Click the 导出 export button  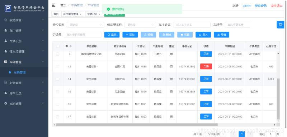click(221, 35)
